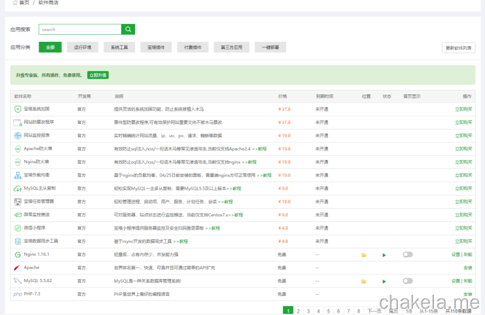
Task: Click the 软件名称 column header
Action: coord(23,96)
